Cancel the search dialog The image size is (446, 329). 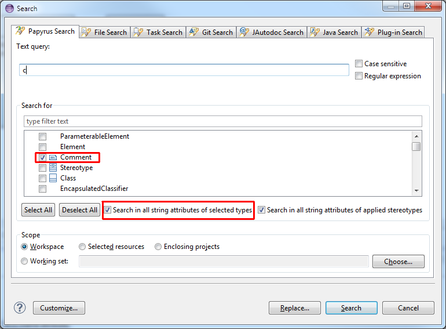point(408,308)
